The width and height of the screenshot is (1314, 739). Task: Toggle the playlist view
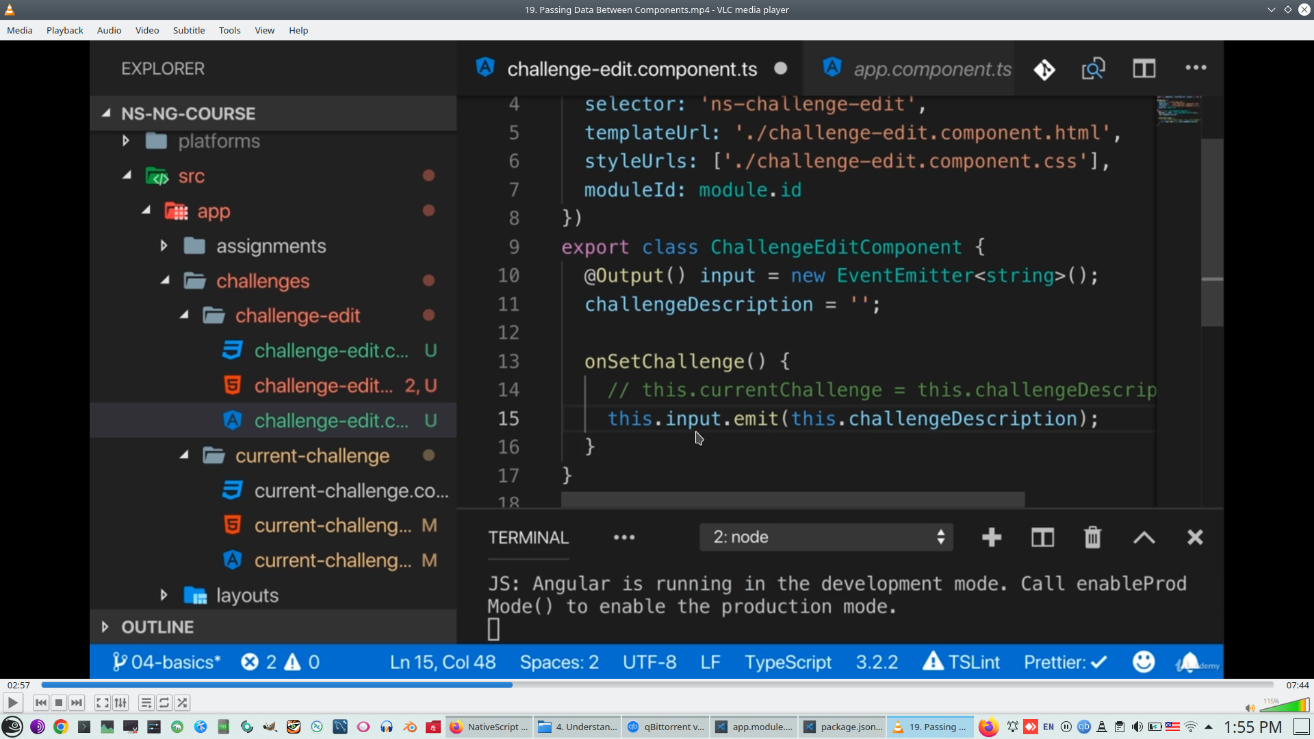point(146,703)
